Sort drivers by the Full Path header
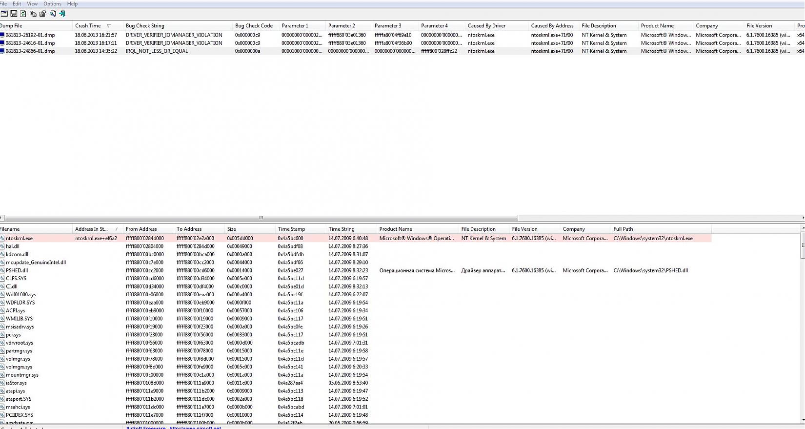The image size is (805, 429). point(661,229)
